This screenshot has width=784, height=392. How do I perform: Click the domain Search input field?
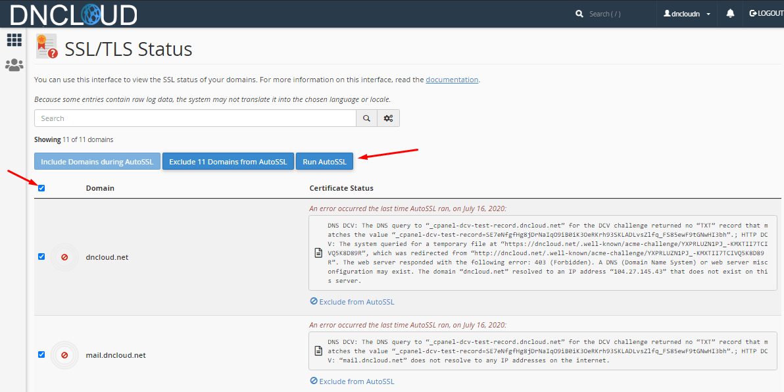195,118
